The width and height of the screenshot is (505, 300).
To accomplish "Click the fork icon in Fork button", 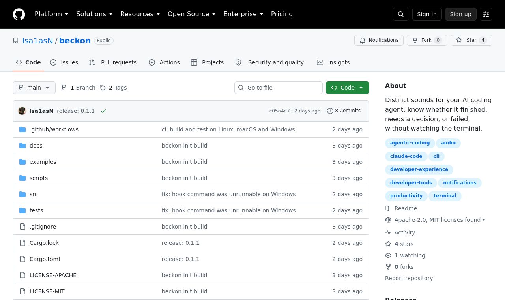I will point(415,40).
